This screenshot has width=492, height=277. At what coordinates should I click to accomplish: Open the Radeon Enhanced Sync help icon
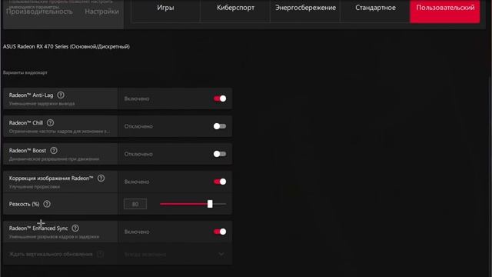click(x=75, y=228)
